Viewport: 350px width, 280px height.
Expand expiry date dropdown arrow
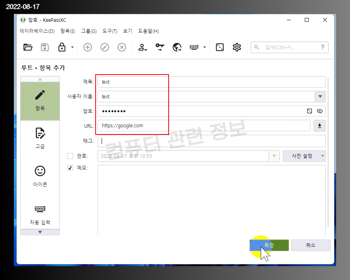click(x=274, y=156)
